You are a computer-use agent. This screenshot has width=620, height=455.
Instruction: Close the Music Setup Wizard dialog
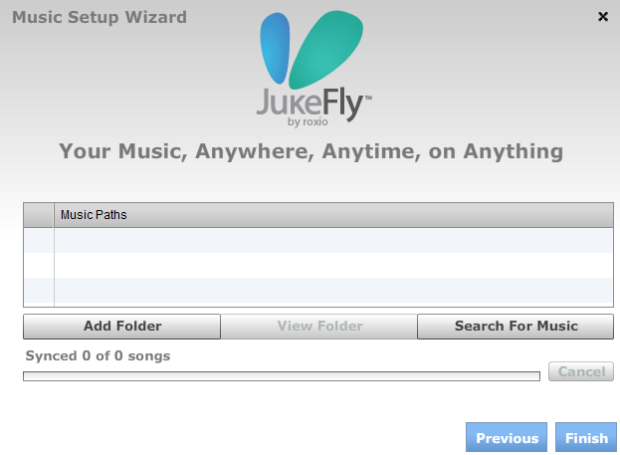tap(603, 17)
